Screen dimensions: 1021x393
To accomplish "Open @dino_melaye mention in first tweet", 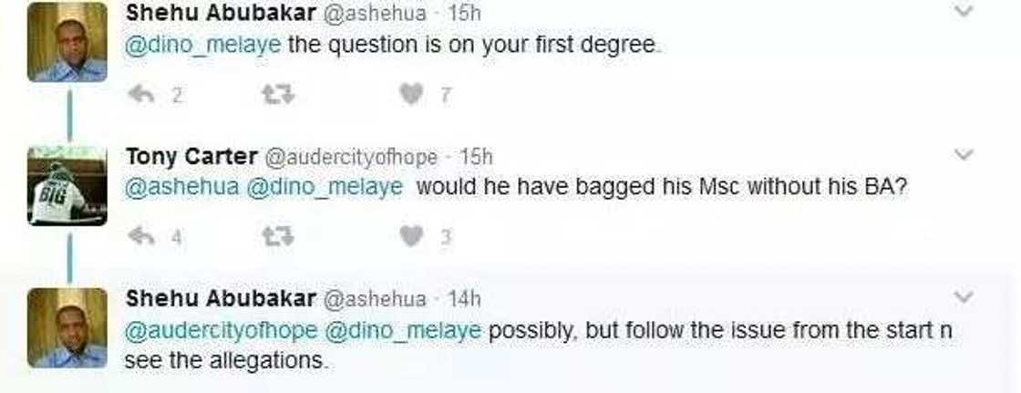I will [203, 45].
